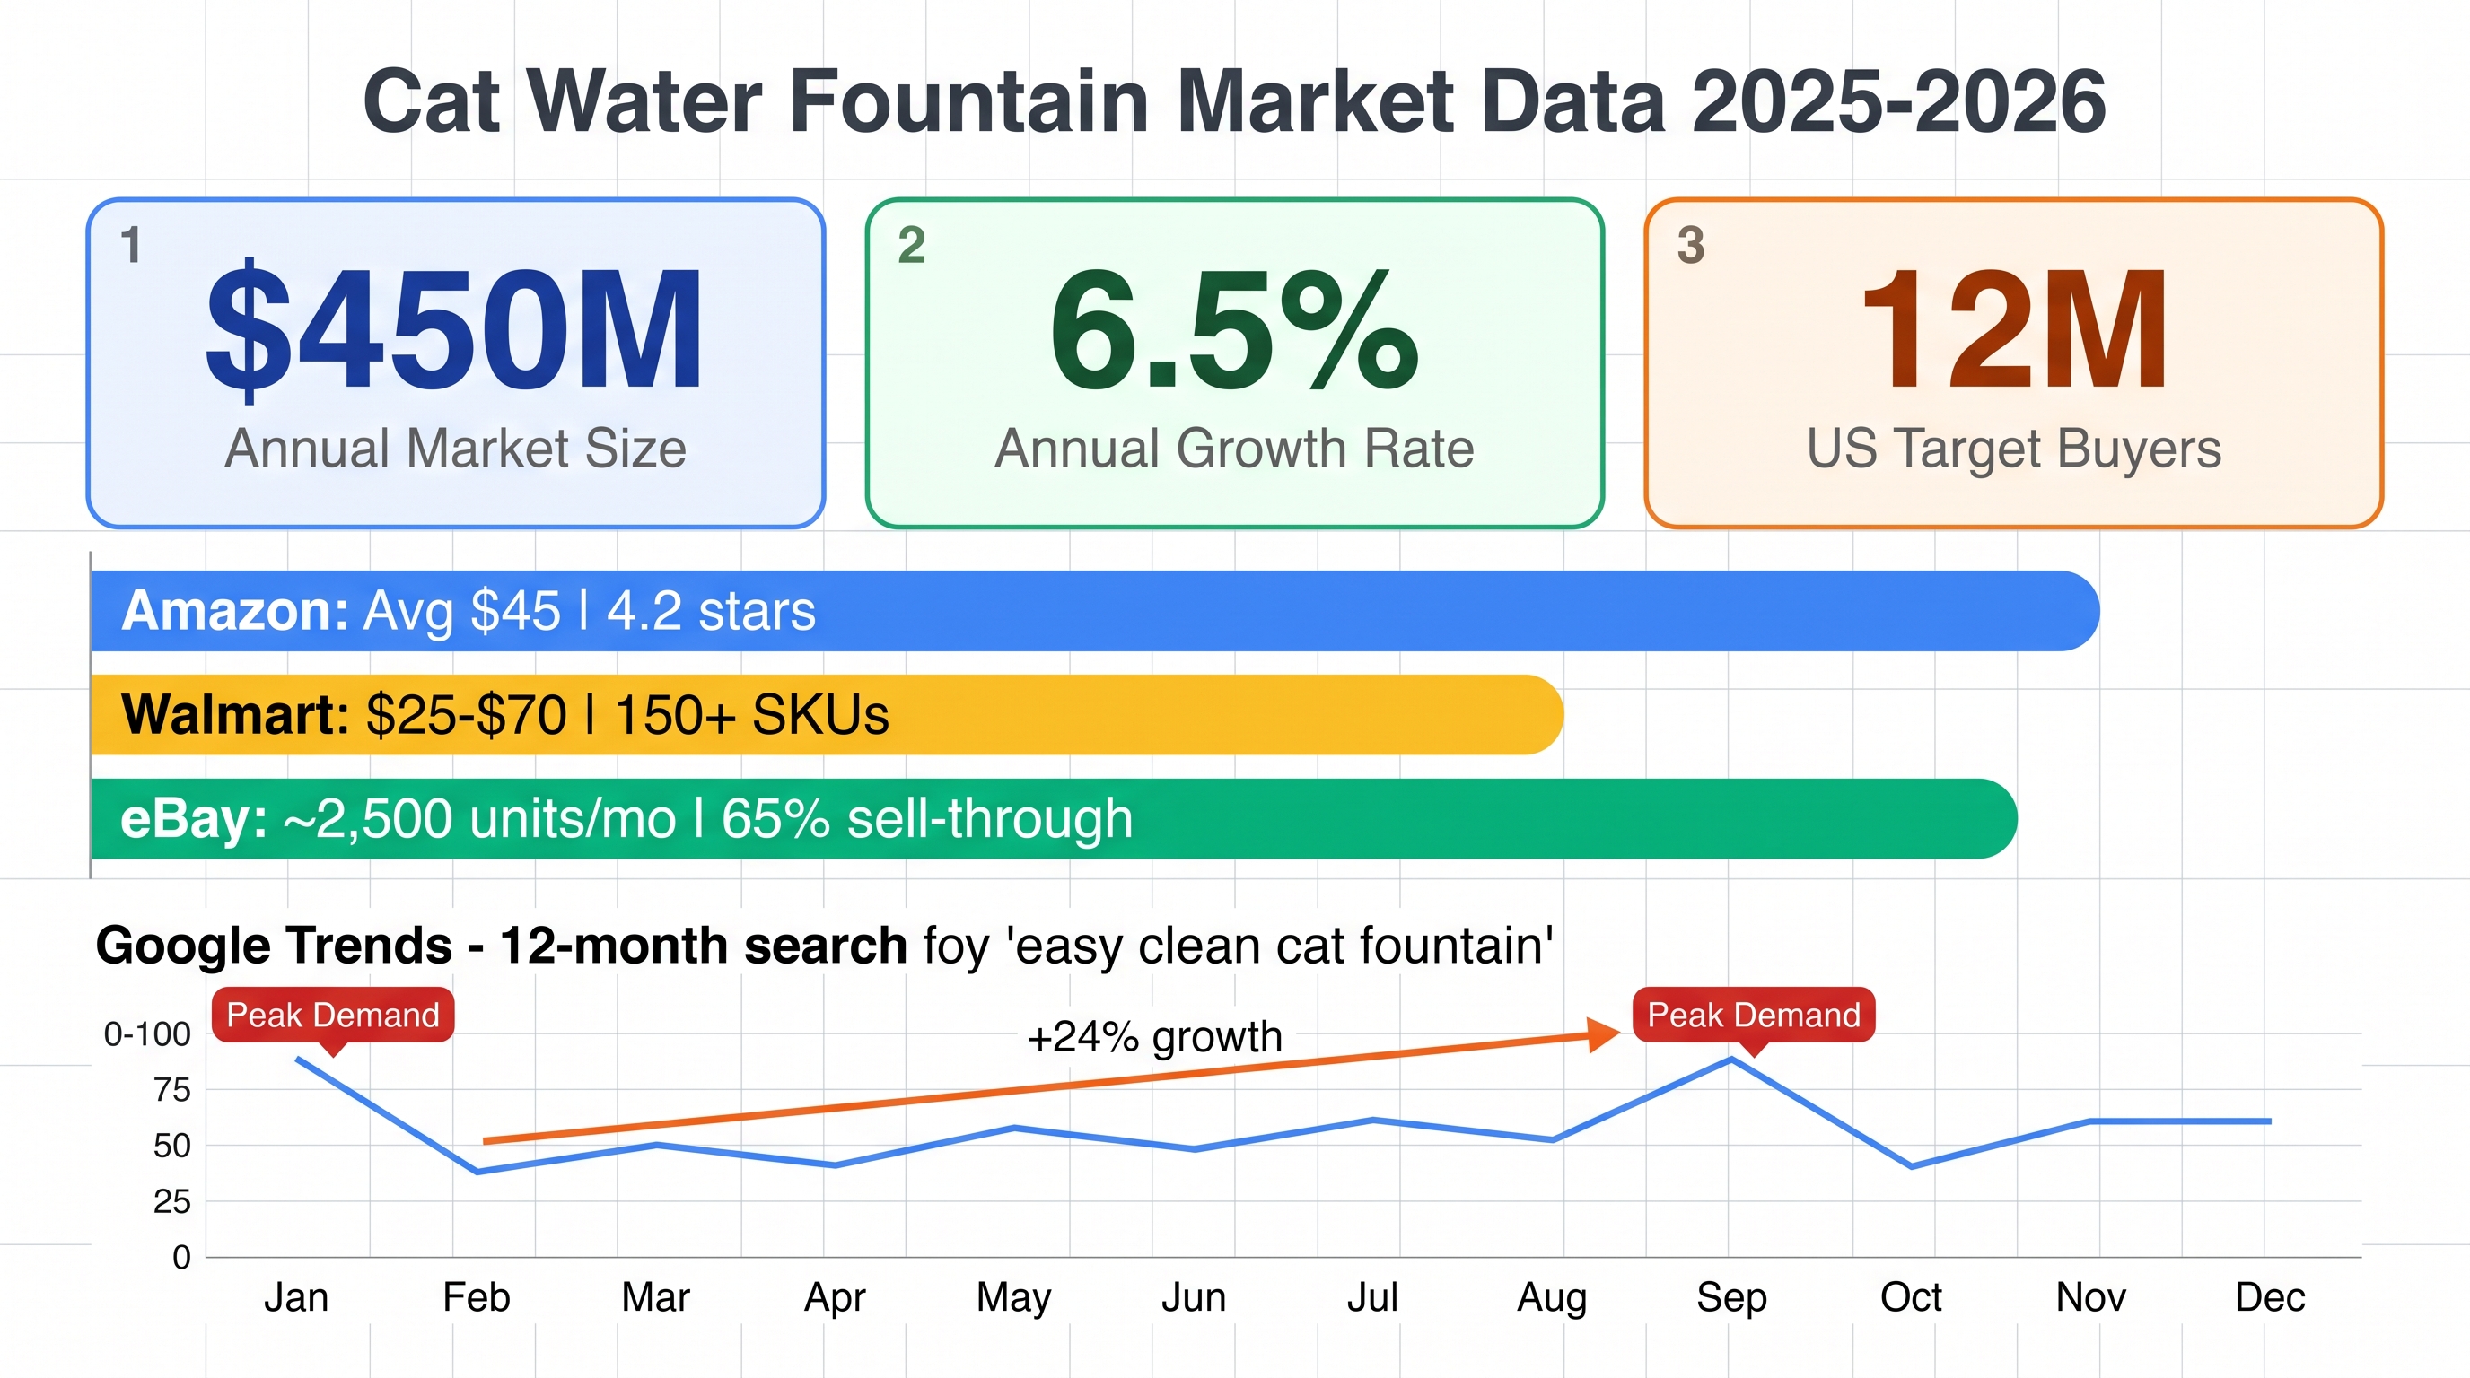Click the September Peak Demand marker

coord(1754,1016)
